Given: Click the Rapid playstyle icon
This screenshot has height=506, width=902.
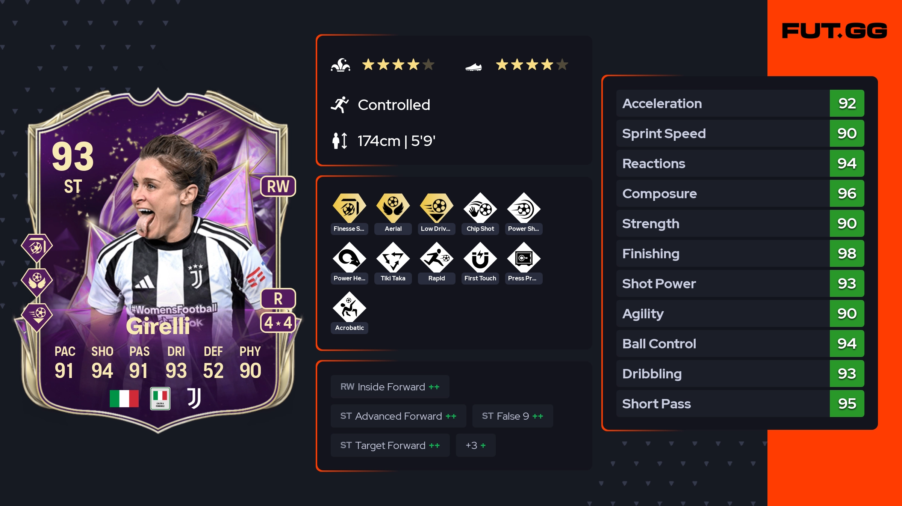Looking at the screenshot, I should click(437, 258).
